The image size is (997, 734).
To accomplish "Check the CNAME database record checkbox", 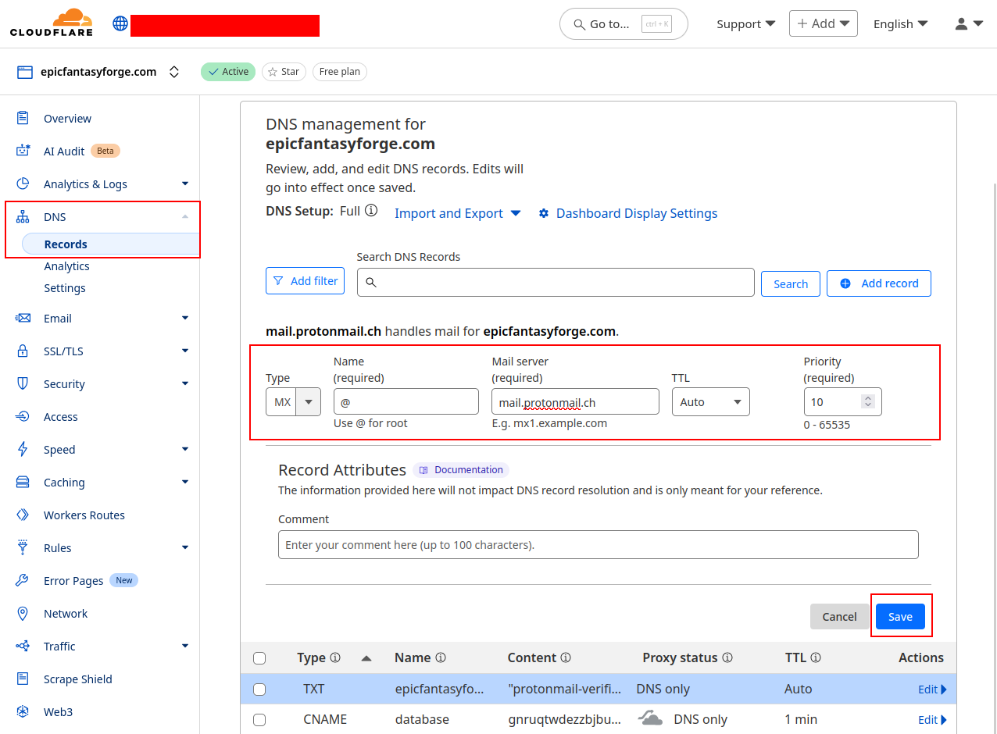I will pos(259,720).
